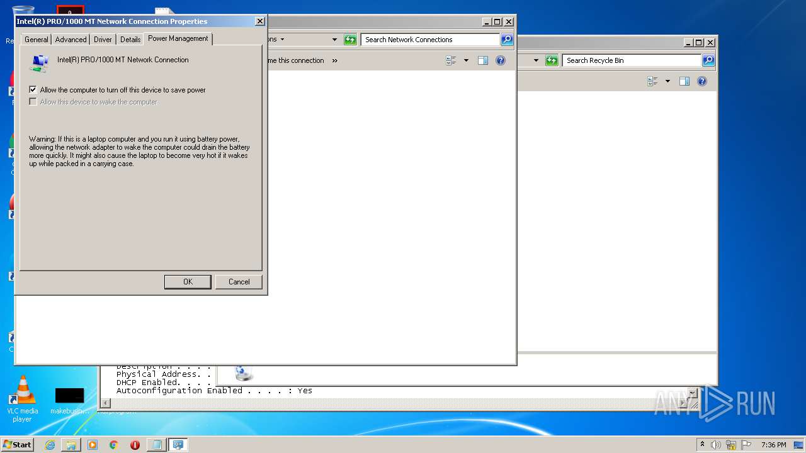The width and height of the screenshot is (806, 453).
Task: Click the network tray icon
Action: (731, 445)
